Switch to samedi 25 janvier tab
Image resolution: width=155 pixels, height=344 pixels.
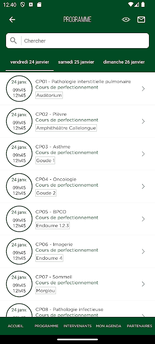pos(76,62)
